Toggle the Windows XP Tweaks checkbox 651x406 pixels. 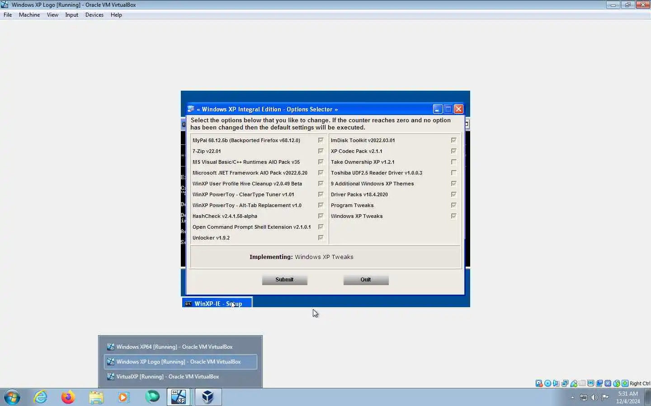(x=453, y=216)
